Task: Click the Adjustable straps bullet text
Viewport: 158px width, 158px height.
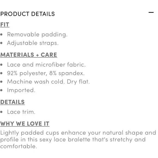Action: click(x=33, y=43)
